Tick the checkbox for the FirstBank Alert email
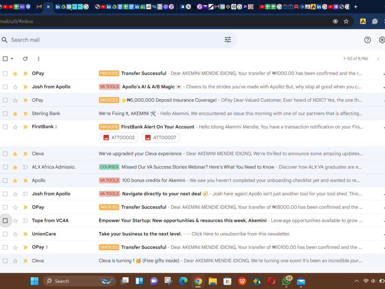Screen dimensions: 385x289 coord(5,127)
